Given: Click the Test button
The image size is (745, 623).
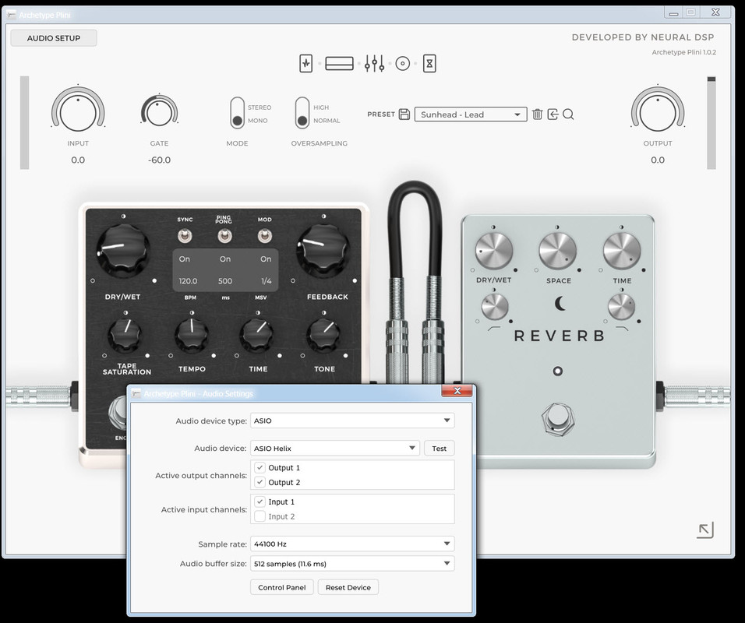Looking at the screenshot, I should click(439, 449).
